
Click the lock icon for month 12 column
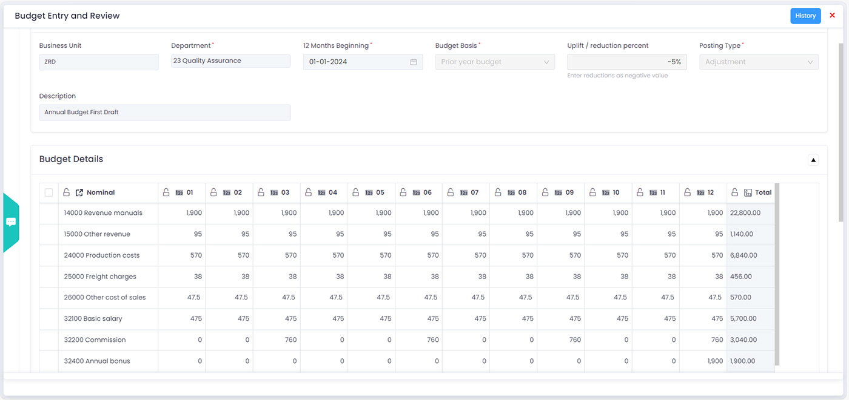tap(688, 192)
